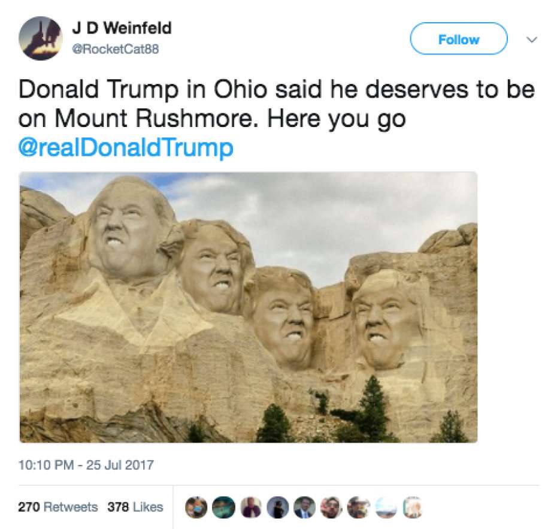
Task: Open first liker avatar with blue mask
Action: click(196, 507)
